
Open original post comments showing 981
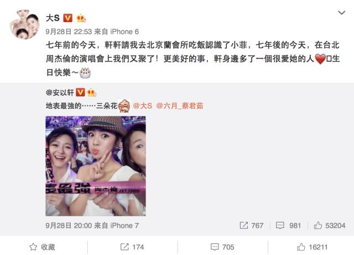288,225
